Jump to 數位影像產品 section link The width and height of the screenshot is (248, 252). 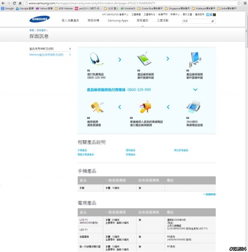point(181,150)
